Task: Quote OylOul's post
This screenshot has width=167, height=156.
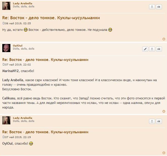Action: point(159,49)
